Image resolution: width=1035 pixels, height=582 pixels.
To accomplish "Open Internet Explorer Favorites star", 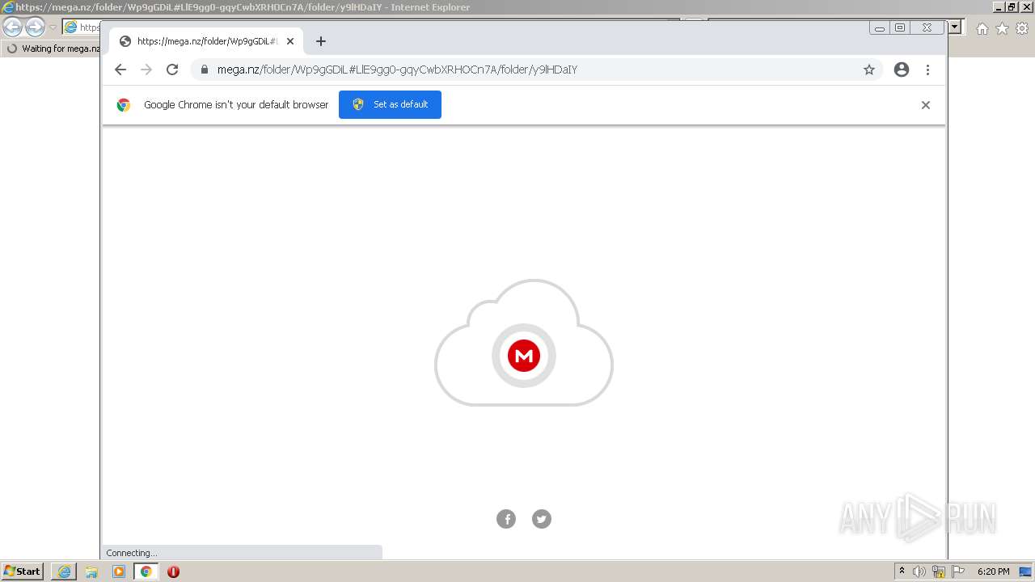I will click(x=1002, y=28).
